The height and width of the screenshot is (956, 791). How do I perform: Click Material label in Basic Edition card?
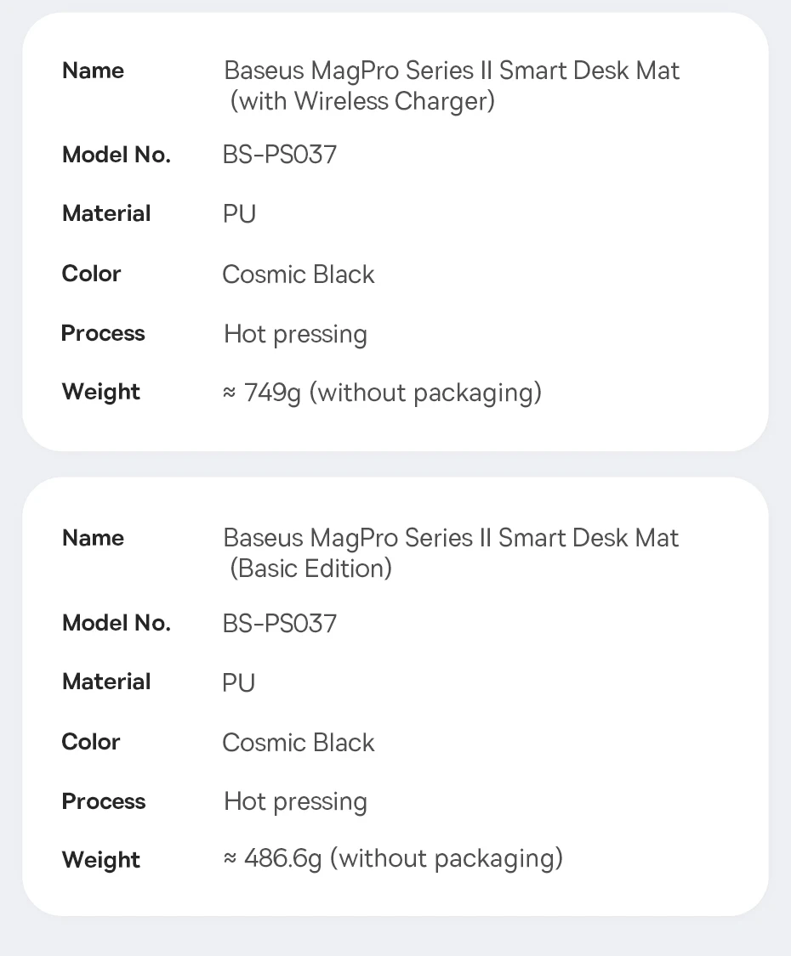point(106,682)
